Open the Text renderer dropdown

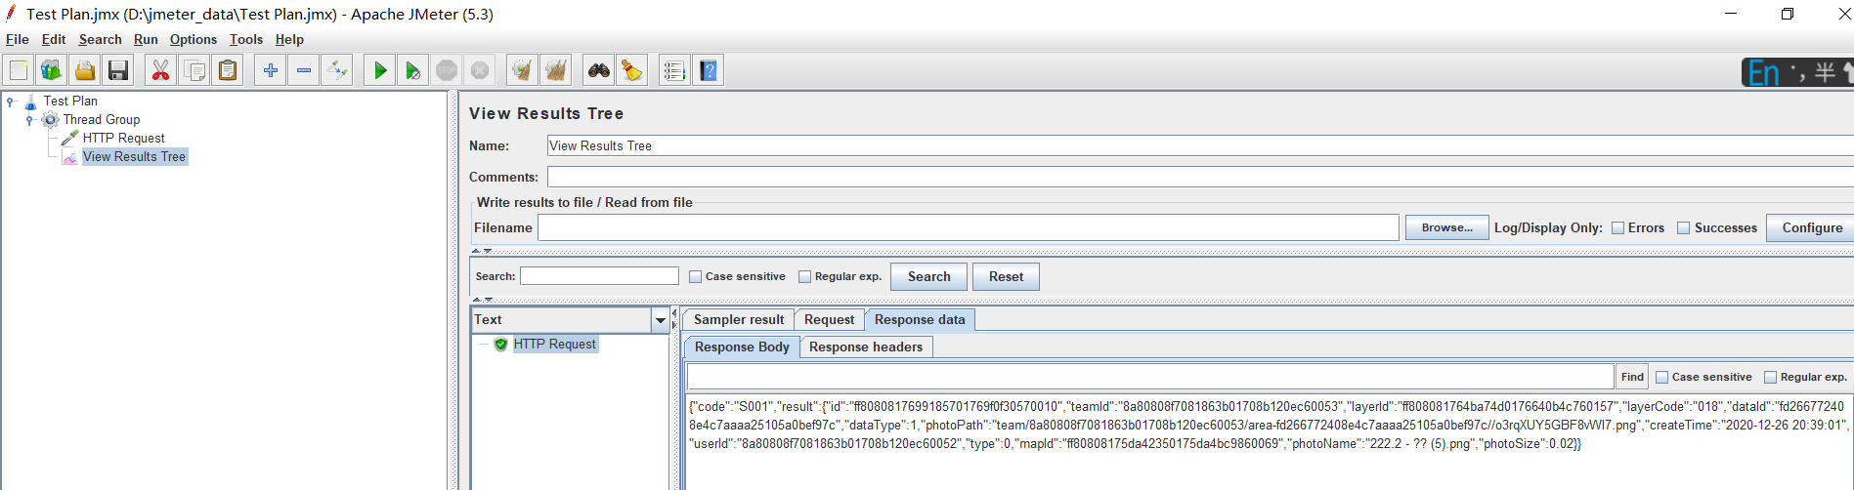point(661,320)
